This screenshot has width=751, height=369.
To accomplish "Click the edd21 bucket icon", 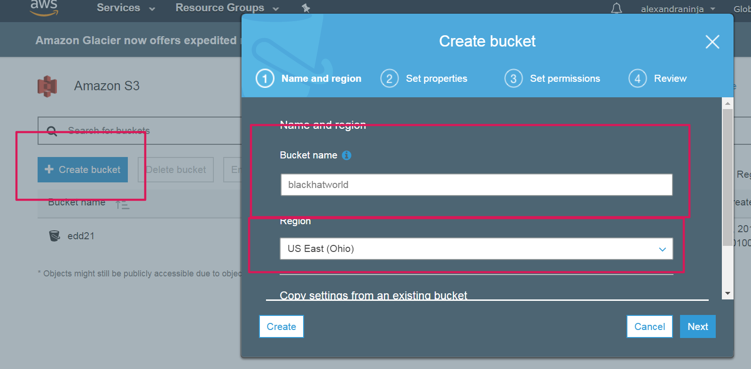I will point(55,236).
